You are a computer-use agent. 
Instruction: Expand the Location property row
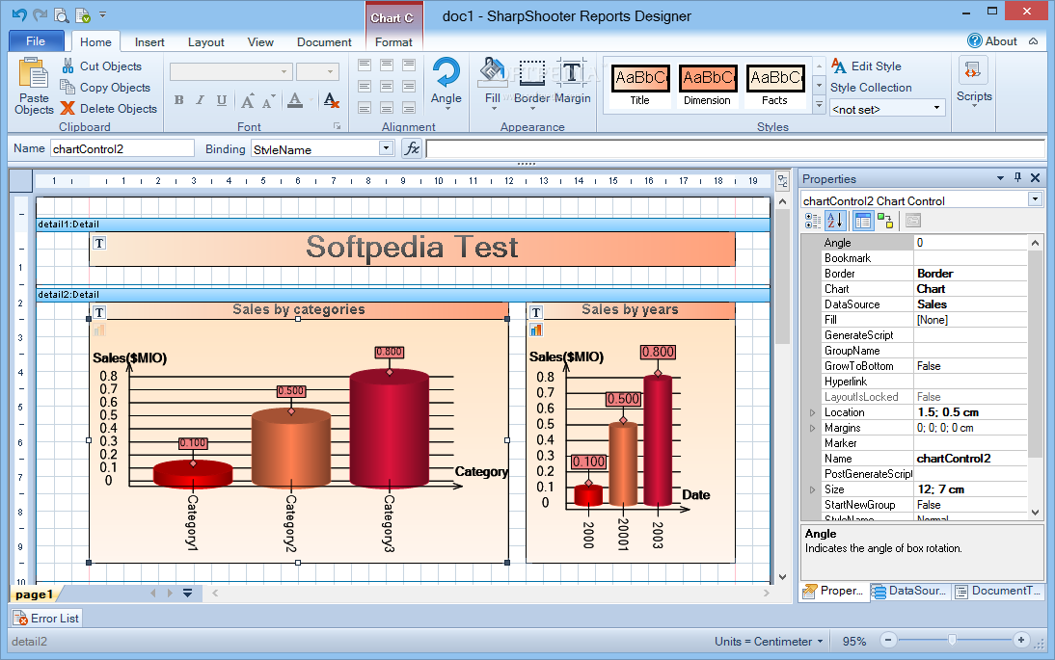tap(812, 412)
